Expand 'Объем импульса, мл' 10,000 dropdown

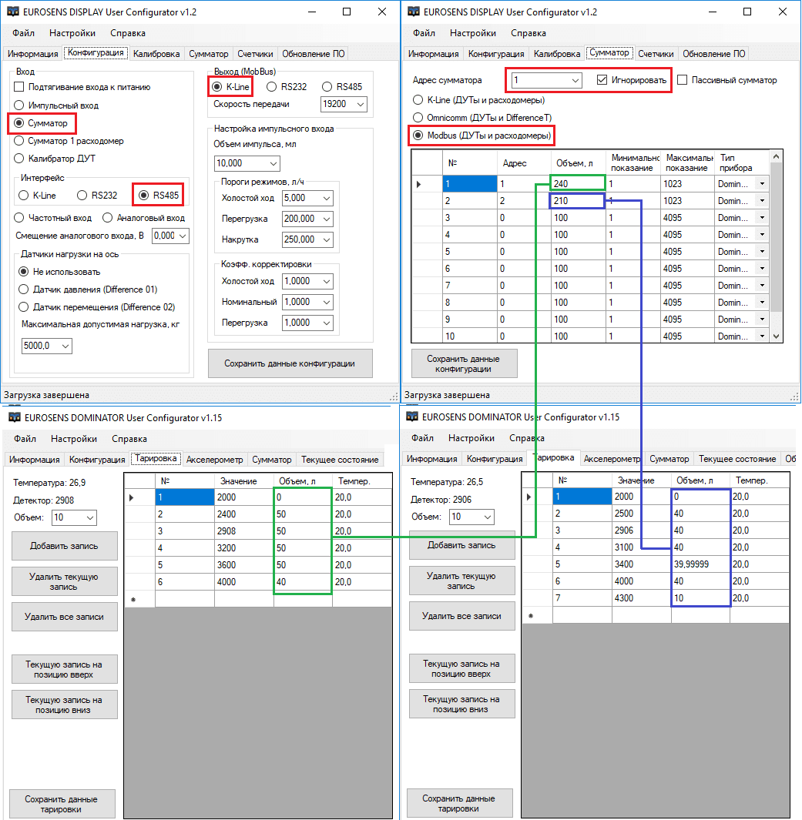(273, 164)
